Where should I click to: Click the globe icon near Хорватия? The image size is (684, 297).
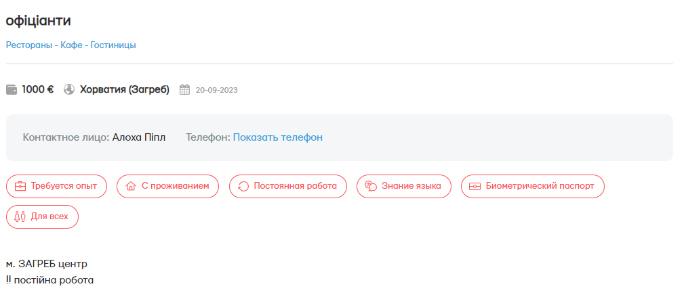click(x=68, y=89)
